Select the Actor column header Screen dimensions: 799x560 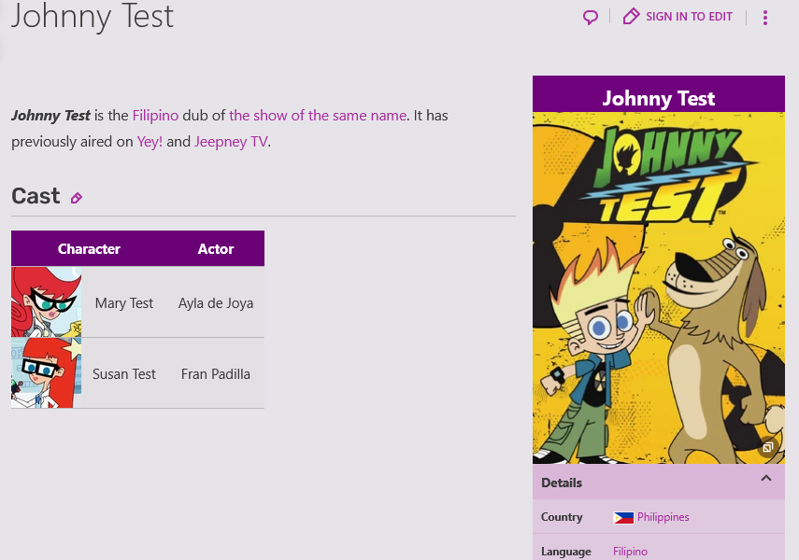(215, 248)
